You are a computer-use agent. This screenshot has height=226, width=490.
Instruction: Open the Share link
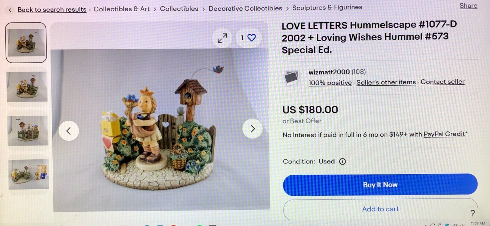(468, 6)
